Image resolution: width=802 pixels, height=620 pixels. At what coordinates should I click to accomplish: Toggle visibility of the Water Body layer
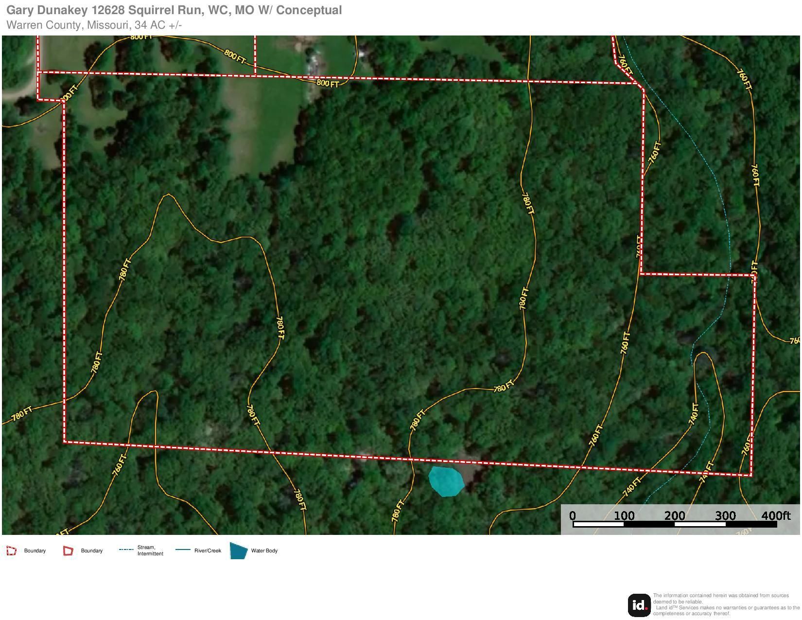click(264, 551)
